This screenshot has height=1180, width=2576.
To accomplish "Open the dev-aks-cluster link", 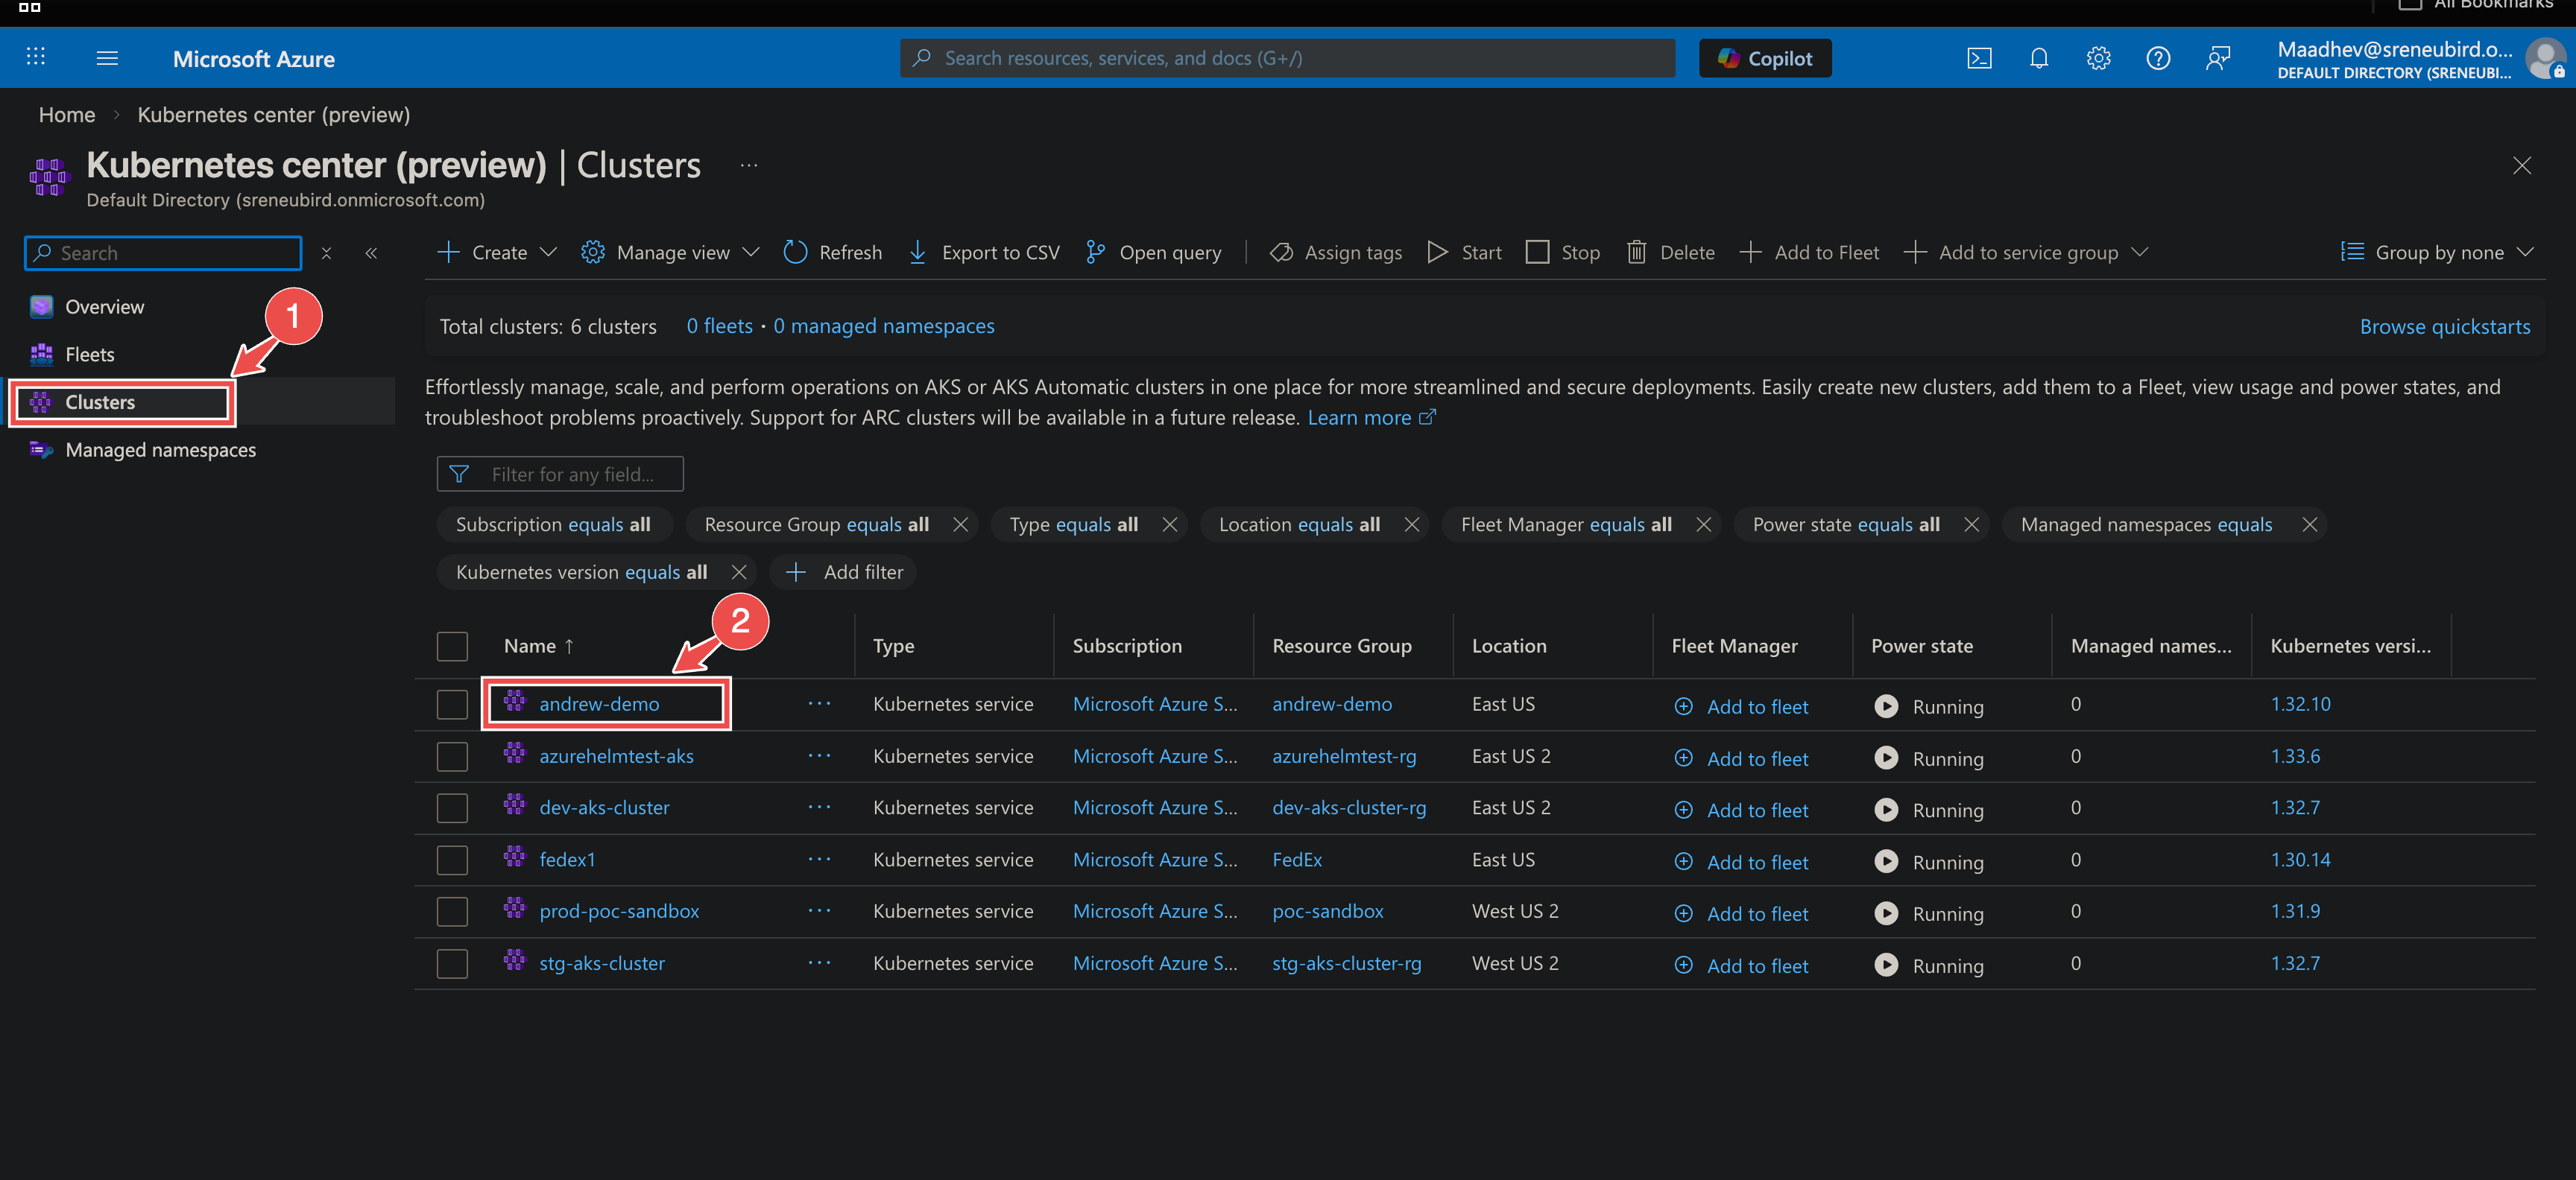I will tap(604, 808).
